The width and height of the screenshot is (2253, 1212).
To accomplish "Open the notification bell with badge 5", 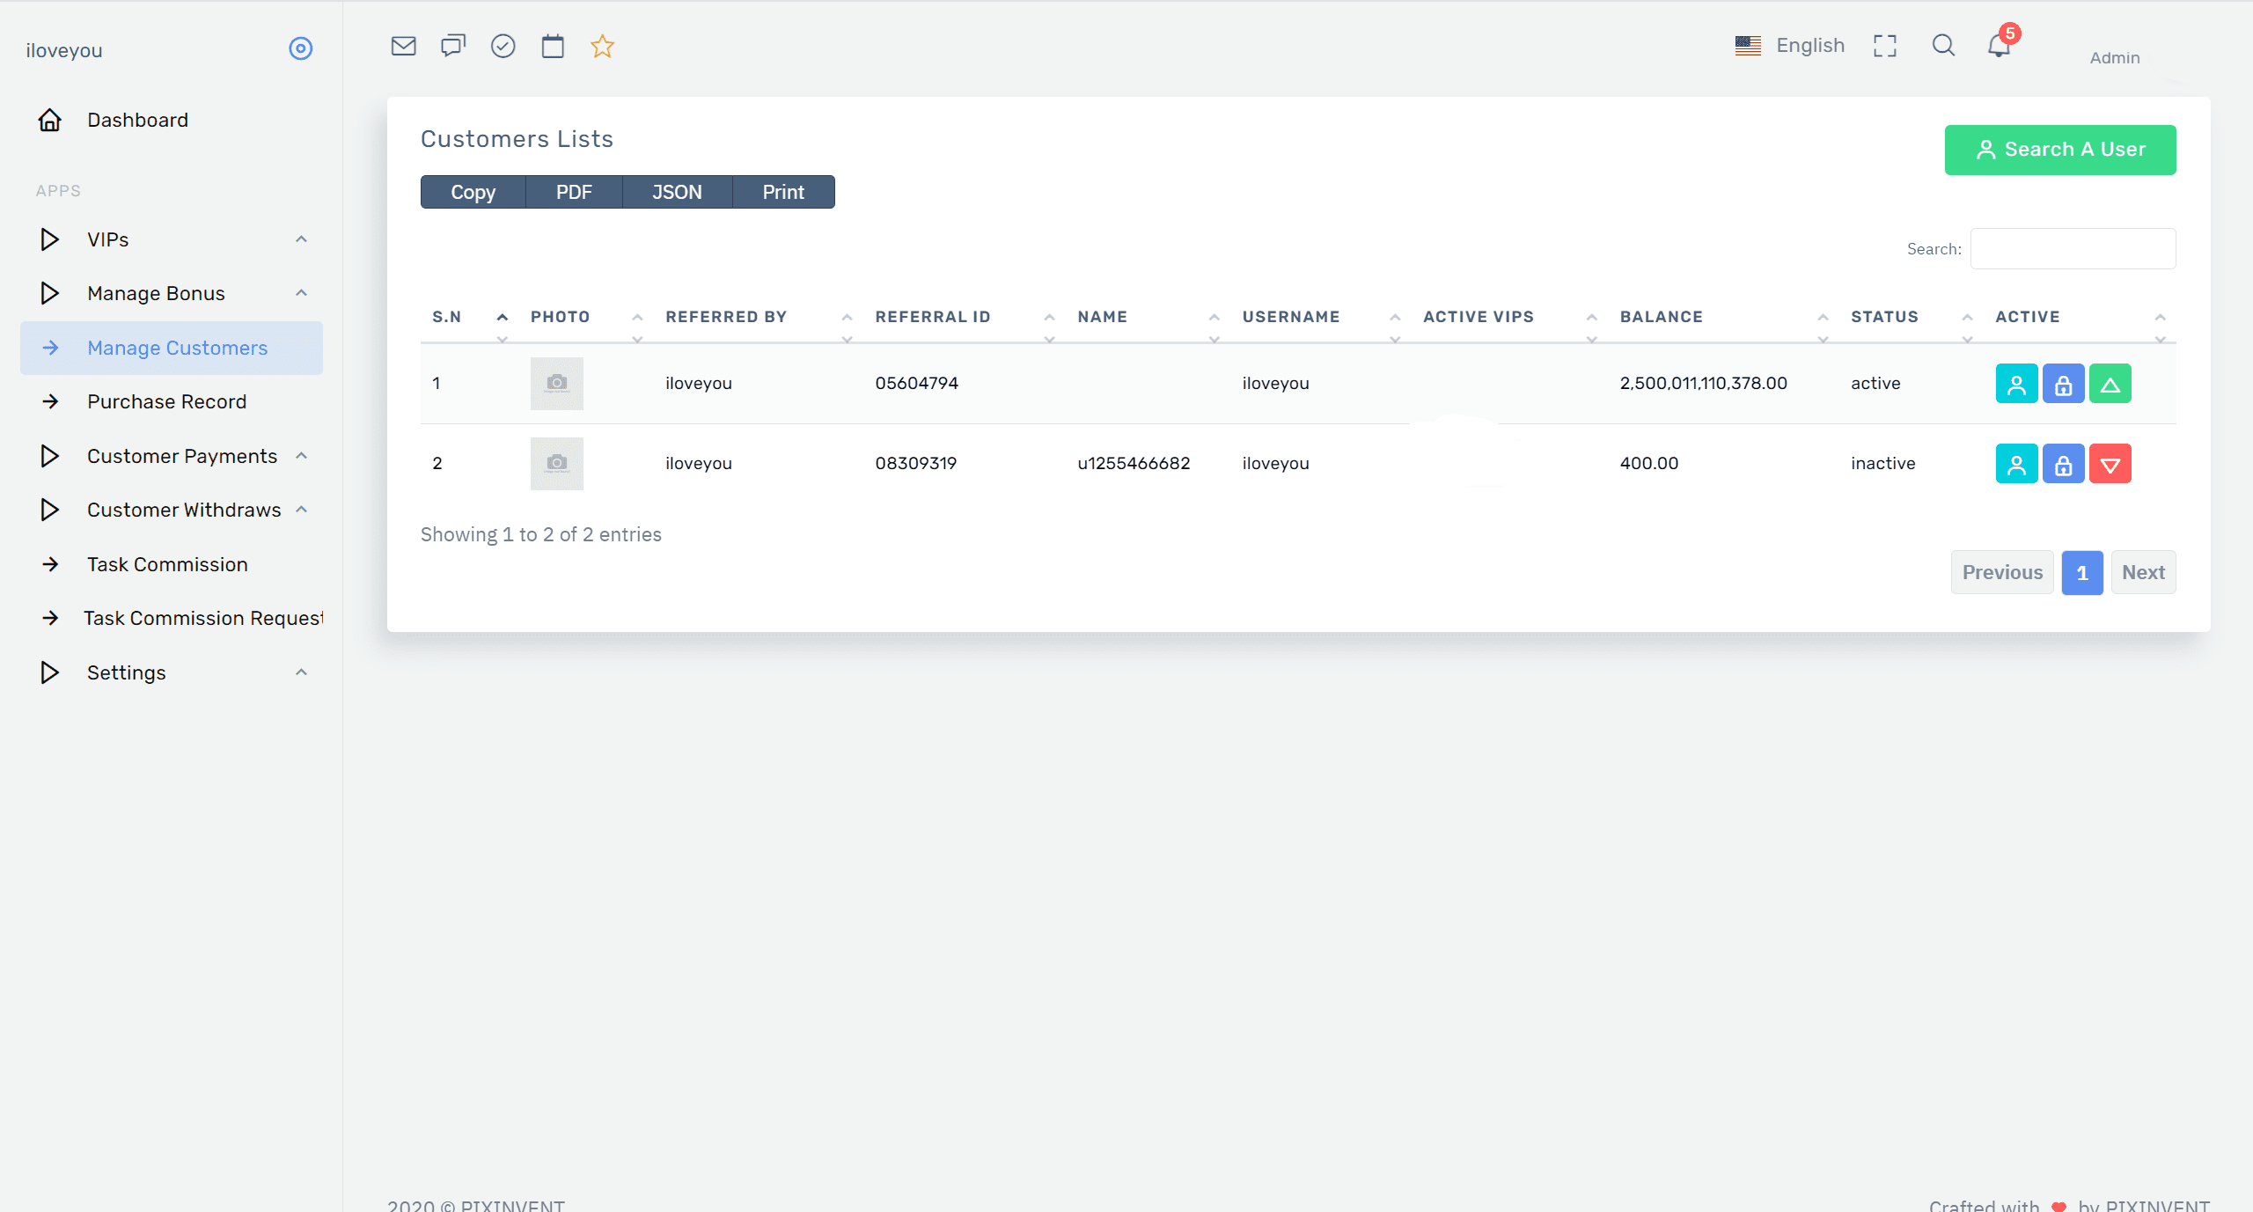I will 1999,46.
